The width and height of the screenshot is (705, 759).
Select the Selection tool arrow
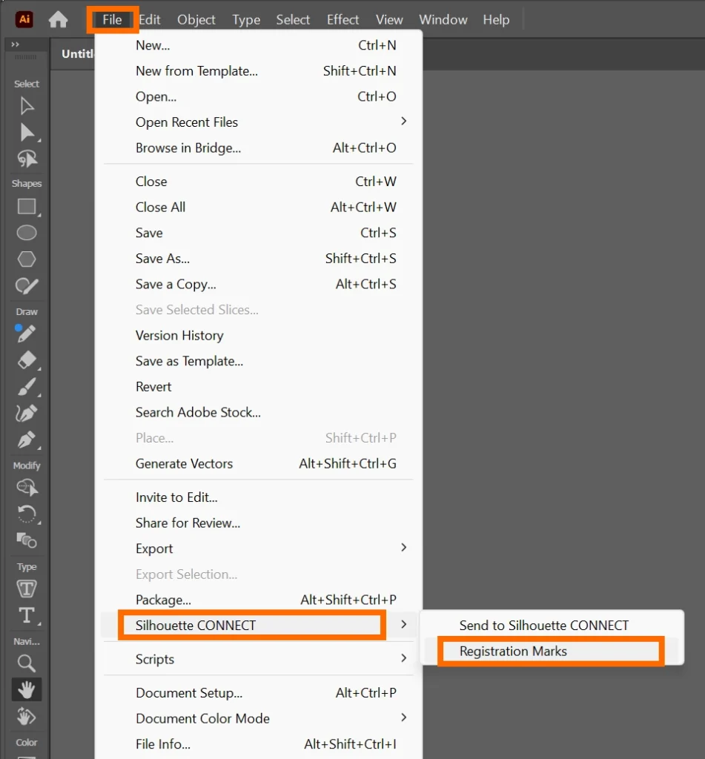coord(27,106)
